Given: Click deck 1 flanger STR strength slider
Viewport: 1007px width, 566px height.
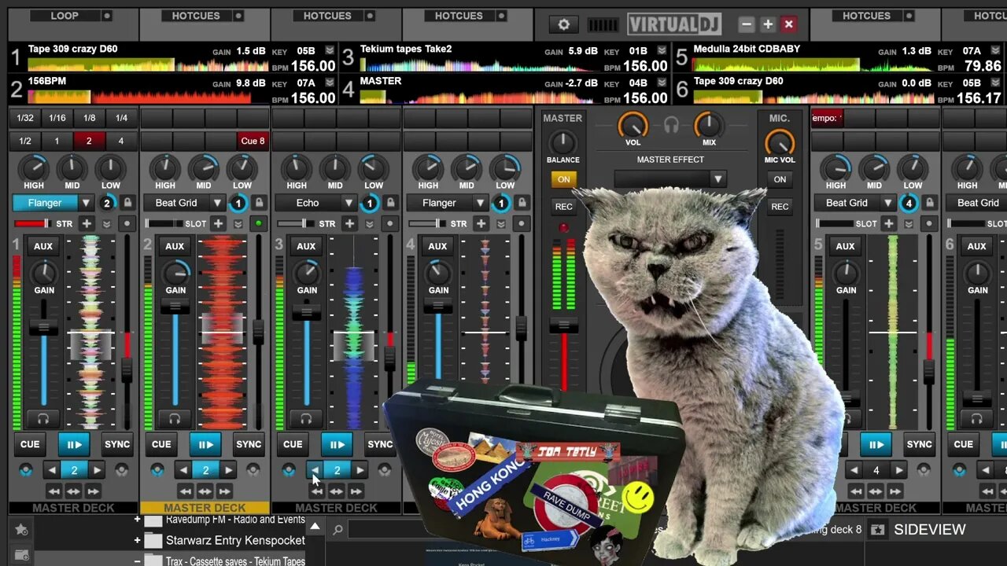Looking at the screenshot, I should click(x=32, y=223).
